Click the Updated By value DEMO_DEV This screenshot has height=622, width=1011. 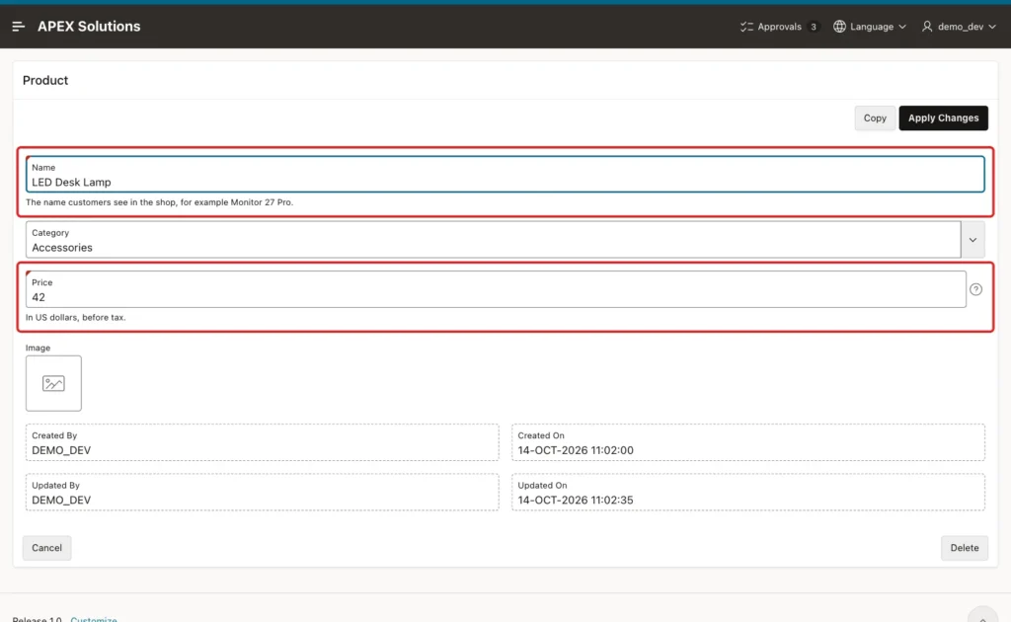coord(61,501)
